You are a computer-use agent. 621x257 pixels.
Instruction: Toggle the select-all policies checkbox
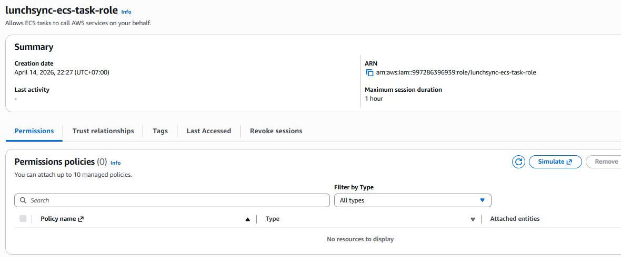(x=23, y=219)
